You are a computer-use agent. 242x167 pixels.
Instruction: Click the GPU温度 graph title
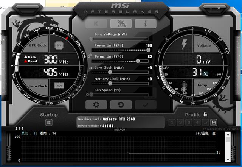(205, 133)
